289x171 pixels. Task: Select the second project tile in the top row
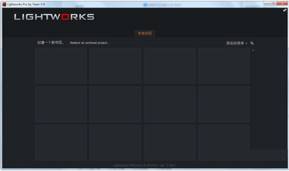click(115, 66)
